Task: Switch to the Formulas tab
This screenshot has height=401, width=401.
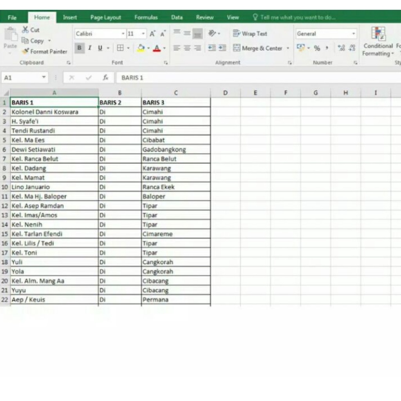Action: coord(146,17)
